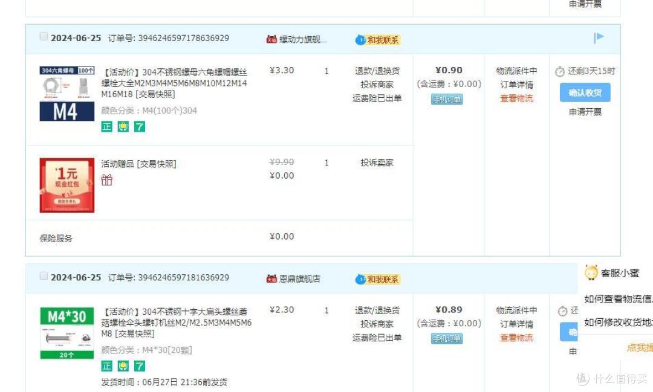Open the M4*30 screw product thumbnail
The image size is (653, 392).
(x=67, y=333)
